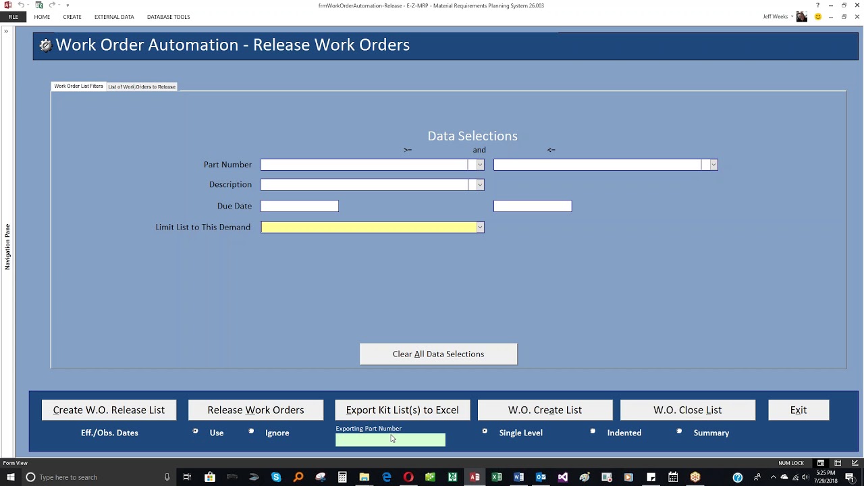Viewport: 864px width, 486px height.
Task: Open the DATABASE TOOLS ribbon tab
Action: [169, 17]
